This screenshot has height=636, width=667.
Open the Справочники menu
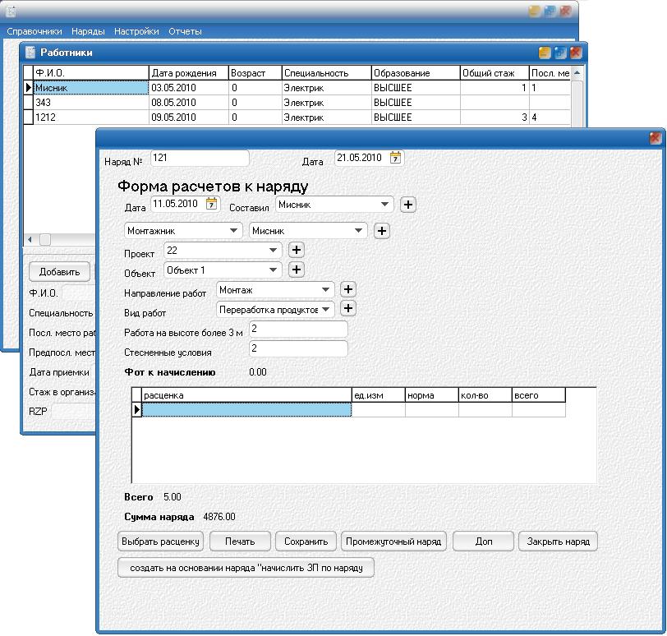[x=34, y=31]
